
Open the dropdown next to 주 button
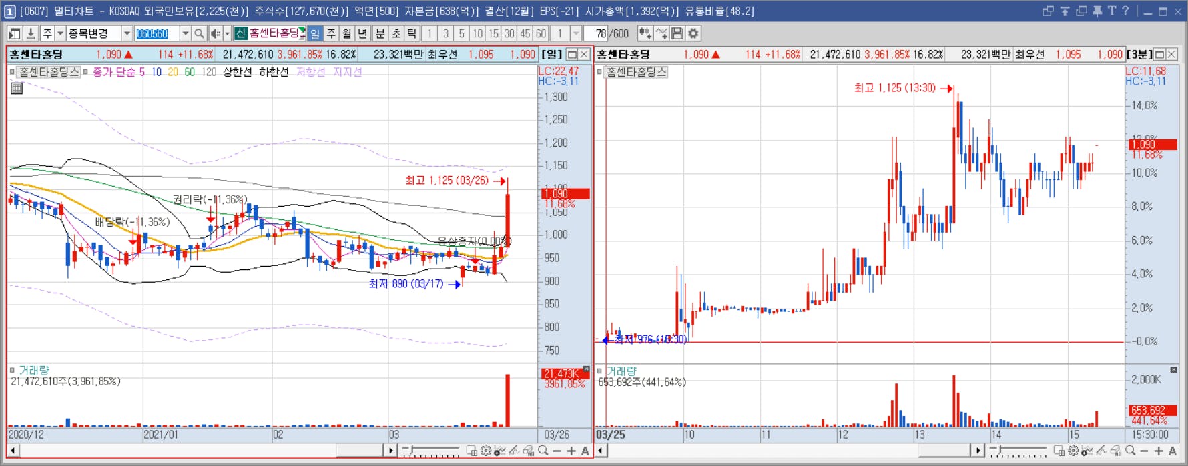[x=60, y=33]
